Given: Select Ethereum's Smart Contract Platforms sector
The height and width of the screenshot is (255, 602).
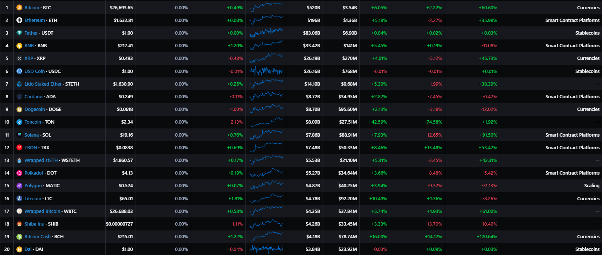Looking at the screenshot, I should click(x=572, y=20).
